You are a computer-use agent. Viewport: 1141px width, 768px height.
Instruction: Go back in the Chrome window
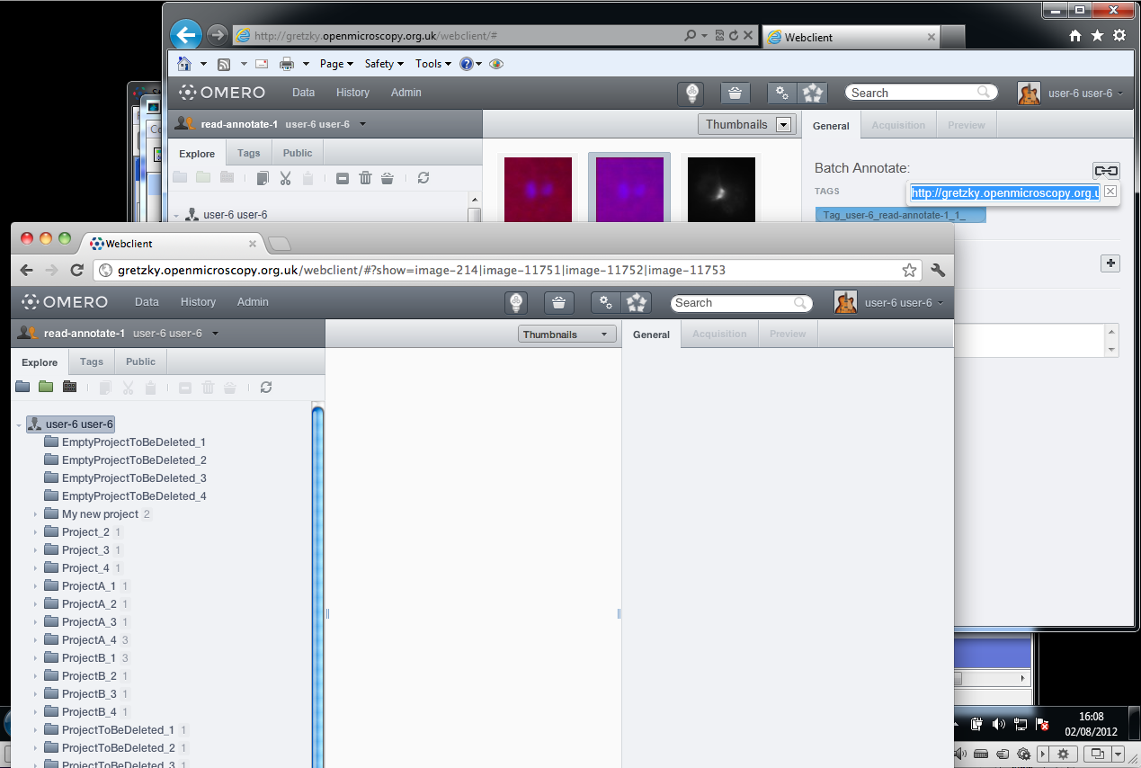pos(27,270)
